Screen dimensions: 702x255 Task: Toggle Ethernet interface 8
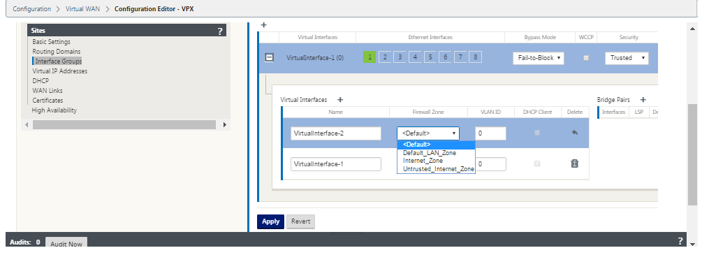(x=476, y=57)
